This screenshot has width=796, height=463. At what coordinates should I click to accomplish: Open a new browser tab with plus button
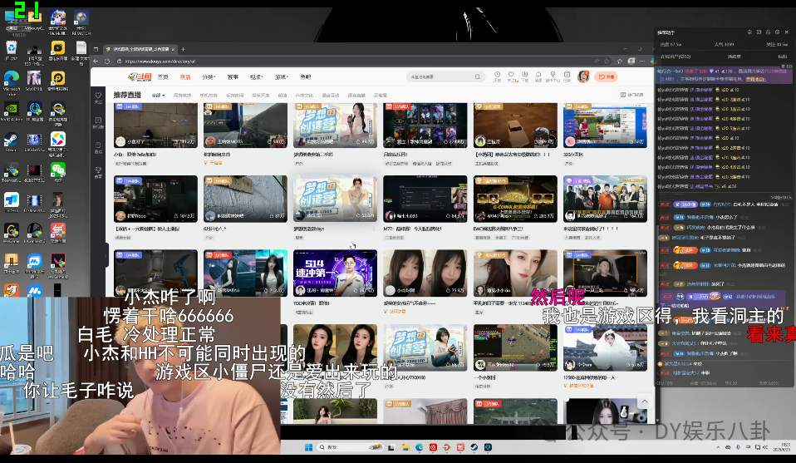(184, 49)
